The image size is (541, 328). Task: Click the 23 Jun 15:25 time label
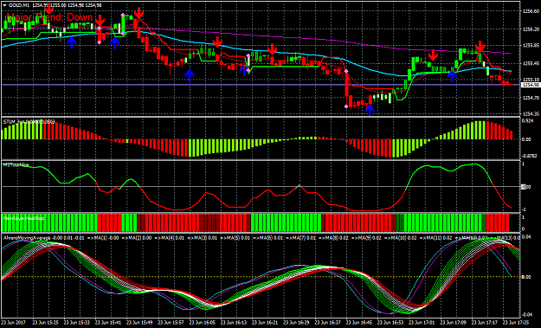click(47, 323)
